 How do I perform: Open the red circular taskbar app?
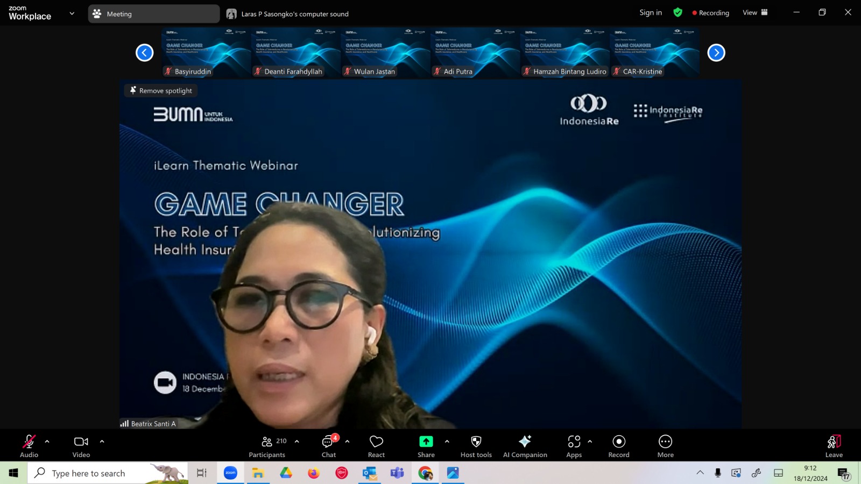(x=342, y=473)
